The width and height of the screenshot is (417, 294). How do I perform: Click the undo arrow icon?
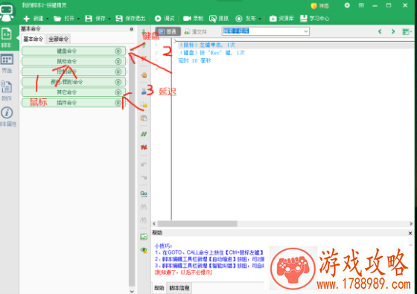[144, 164]
